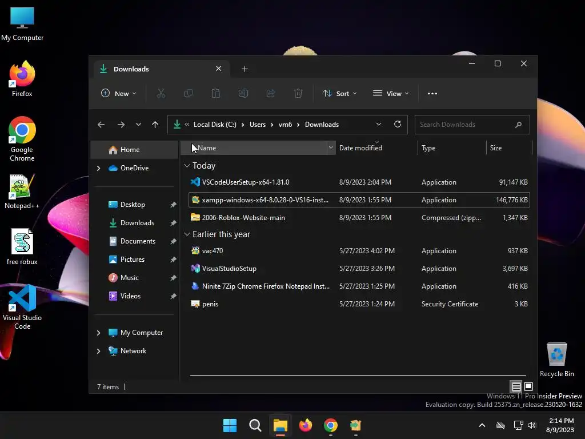585x439 pixels.
Task: Show hidden system tray icons
Action: 482,425
